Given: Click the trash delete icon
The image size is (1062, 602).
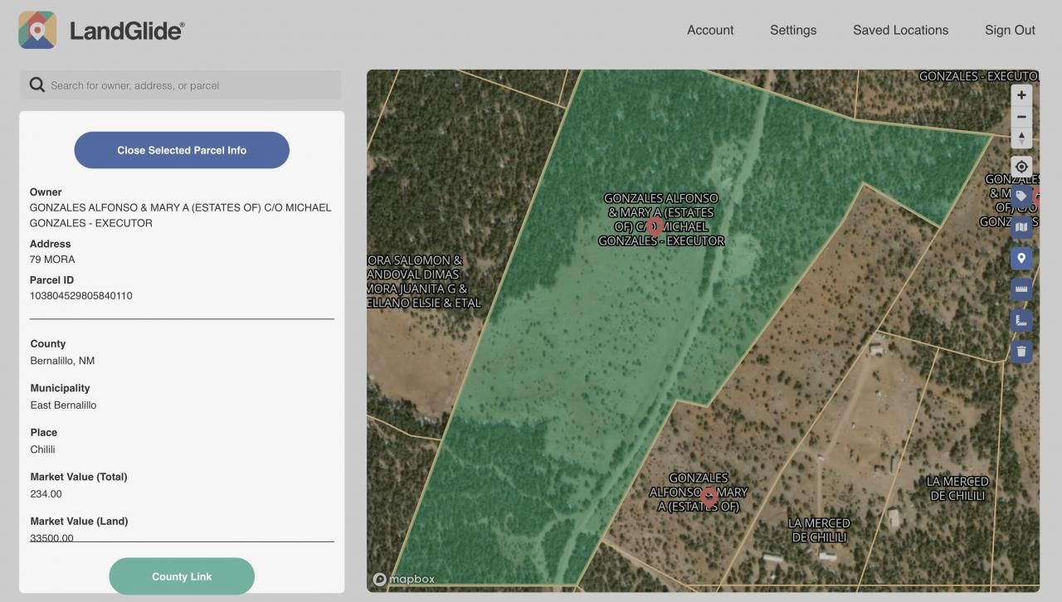Looking at the screenshot, I should (1021, 352).
